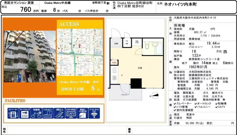Image resolution: width=237 pixels, height=135 pixels.
Task: Click the toilet symbol in floor plan
Action: [146, 46]
